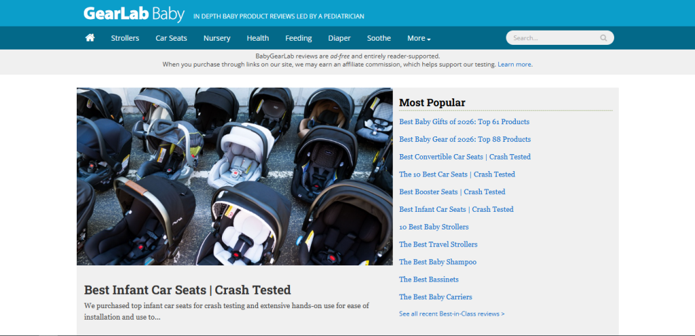Screen dimensions: 695x336
Task: Navigate to the Diaper section
Action: click(339, 38)
